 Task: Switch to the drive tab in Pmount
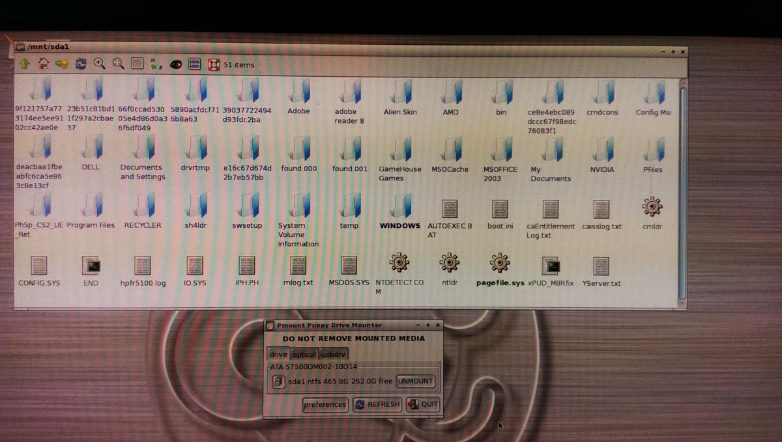[x=278, y=354]
